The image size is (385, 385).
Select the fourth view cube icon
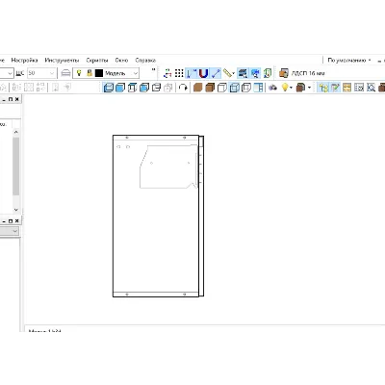pos(144,88)
